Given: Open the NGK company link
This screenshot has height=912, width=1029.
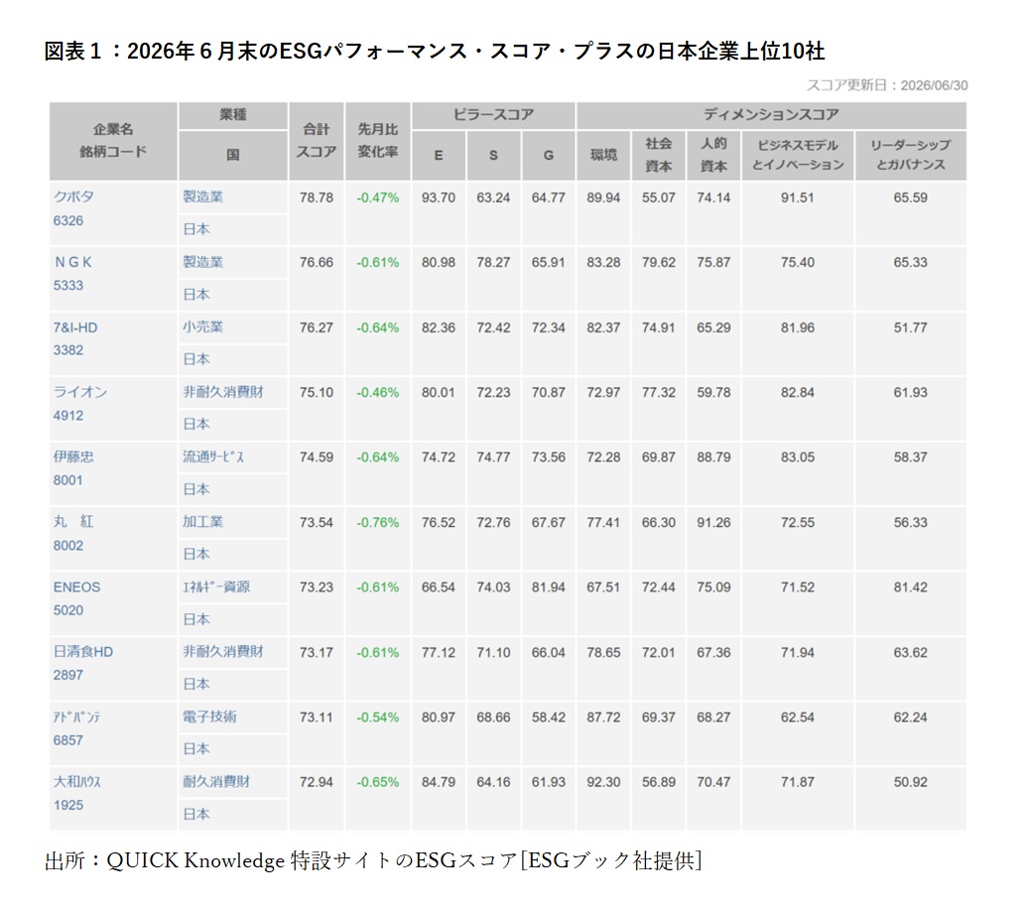Looking at the screenshot, I should (72, 262).
